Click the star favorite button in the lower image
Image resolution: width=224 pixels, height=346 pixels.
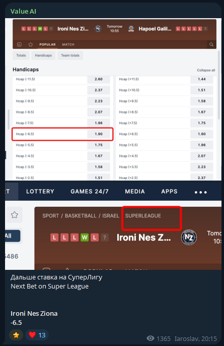coord(15,215)
